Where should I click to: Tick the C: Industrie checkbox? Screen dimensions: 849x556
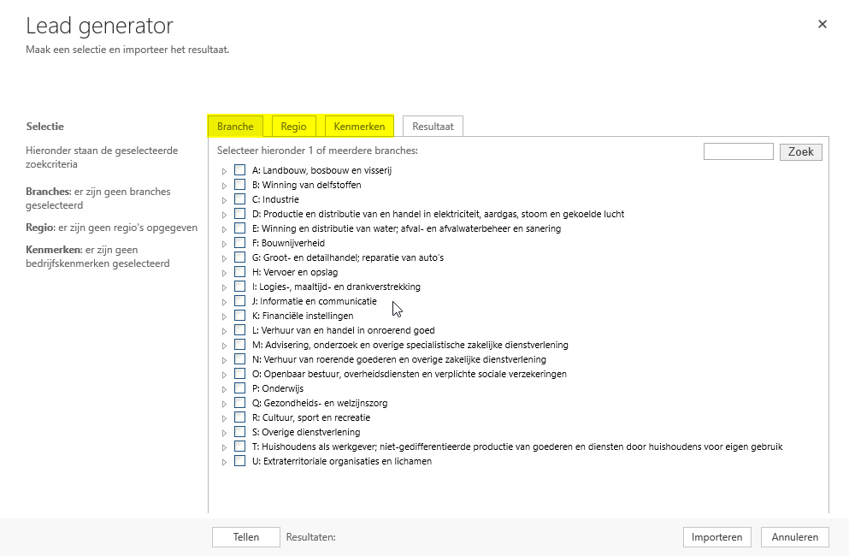(x=240, y=199)
